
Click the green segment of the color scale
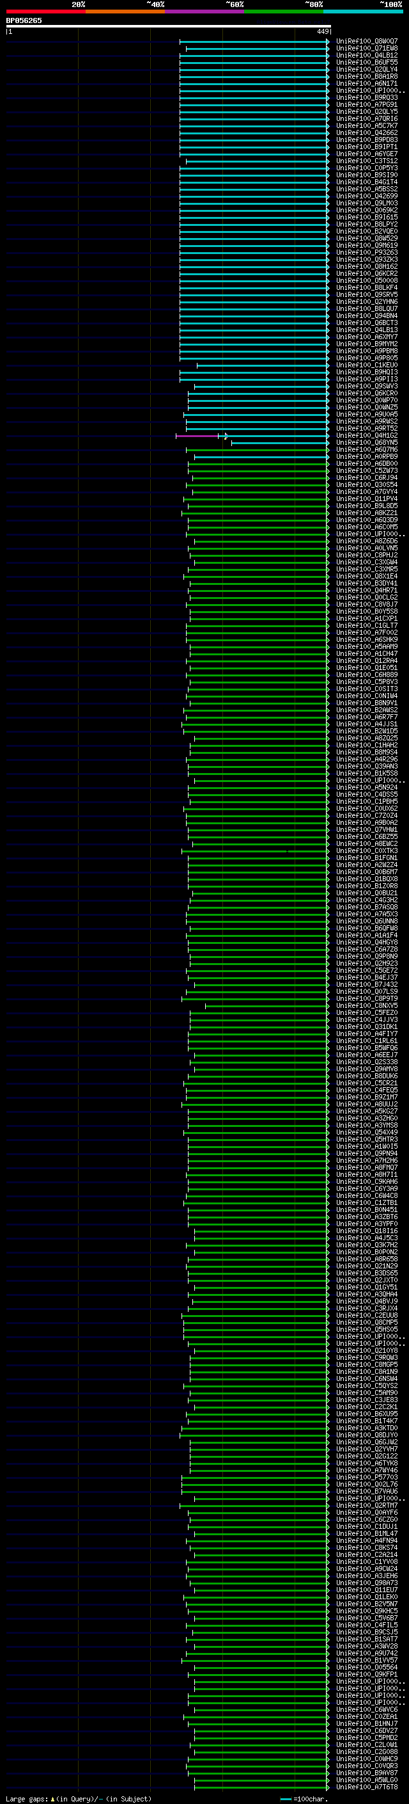(284, 12)
